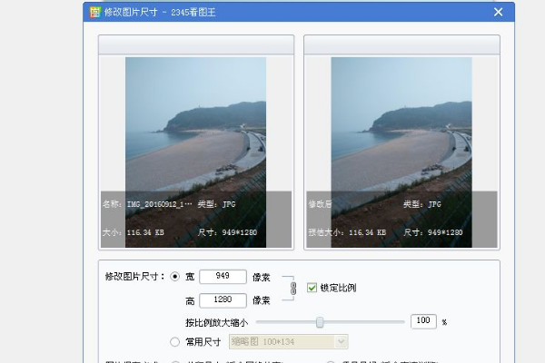Toggle the 锁定比例 checkbox
Image resolution: width=545 pixels, height=363 pixels.
pos(312,288)
